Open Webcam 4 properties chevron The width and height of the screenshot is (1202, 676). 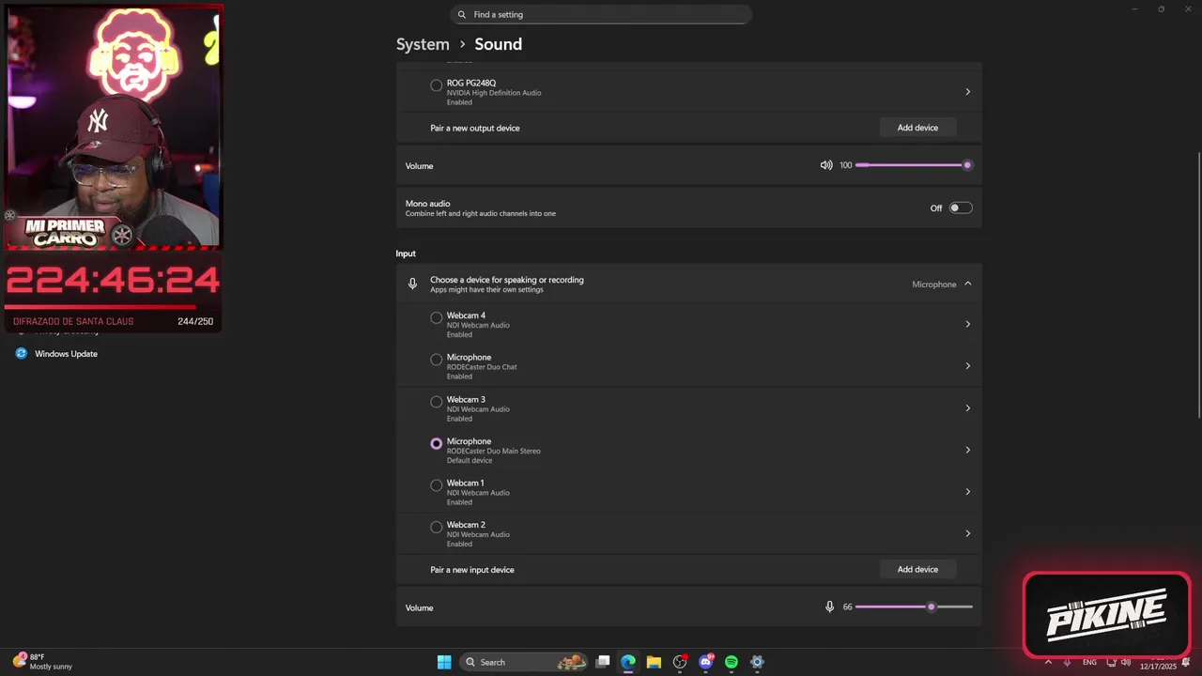967,325
